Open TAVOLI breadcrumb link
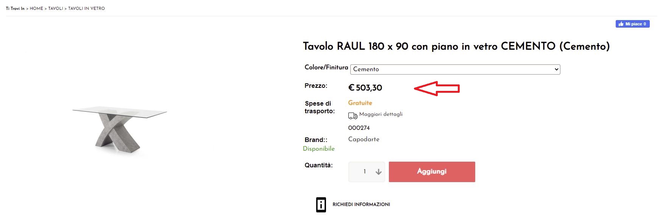The image size is (660, 223). [x=56, y=8]
